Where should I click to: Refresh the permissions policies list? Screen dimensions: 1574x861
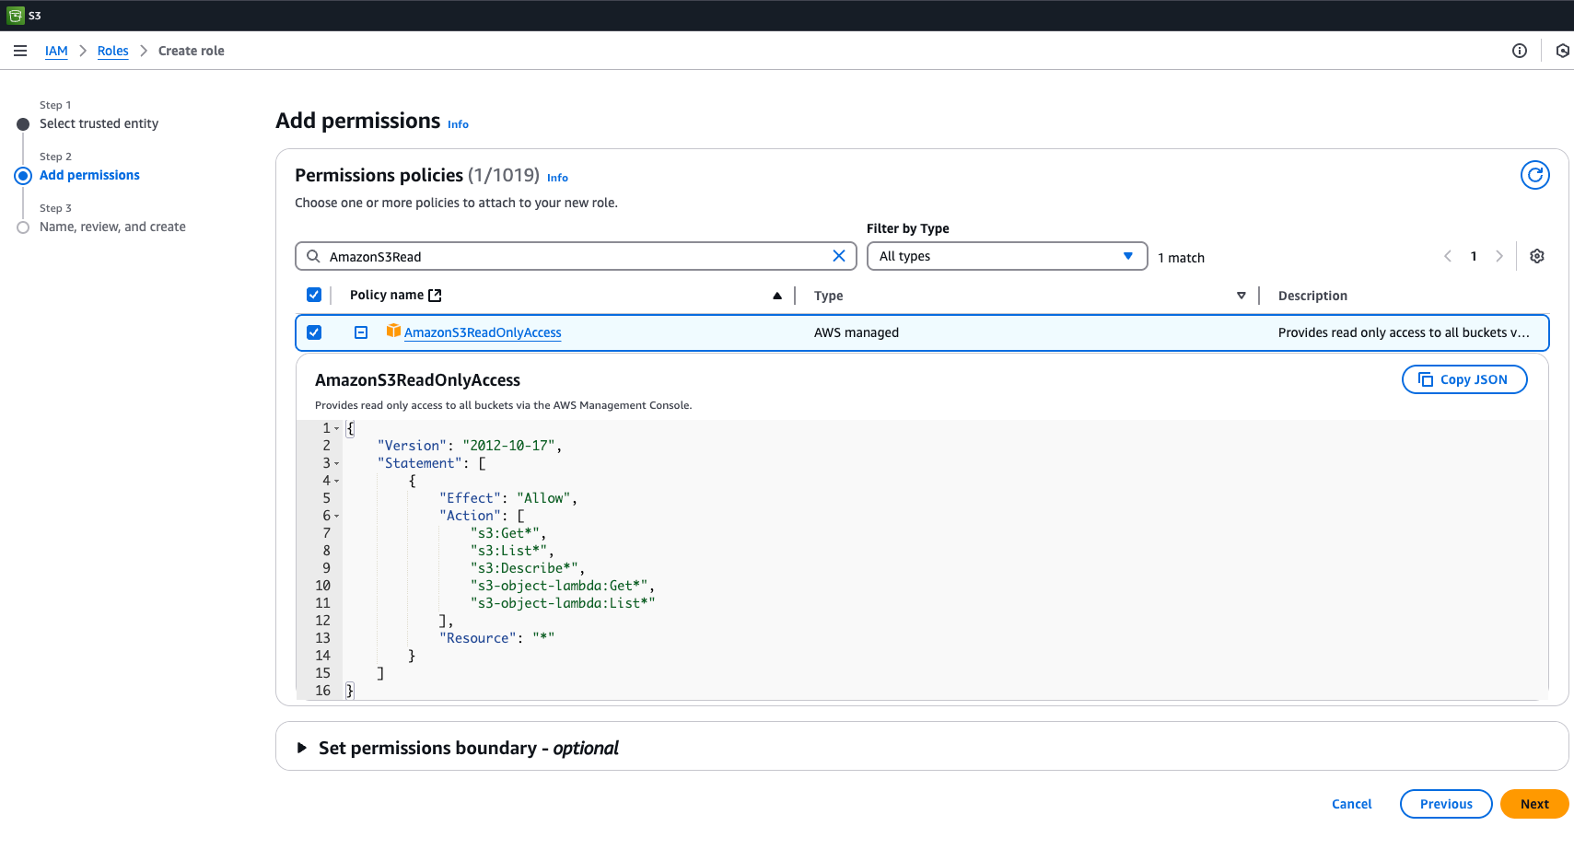[1535, 175]
